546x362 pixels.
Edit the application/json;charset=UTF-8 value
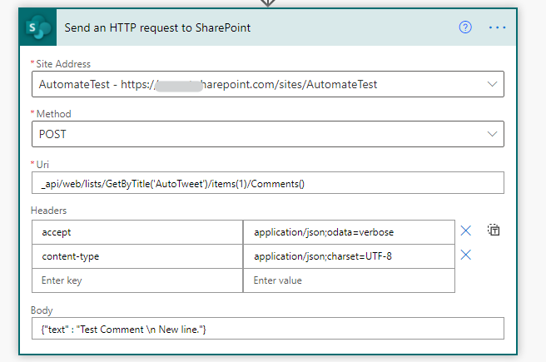(x=349, y=256)
